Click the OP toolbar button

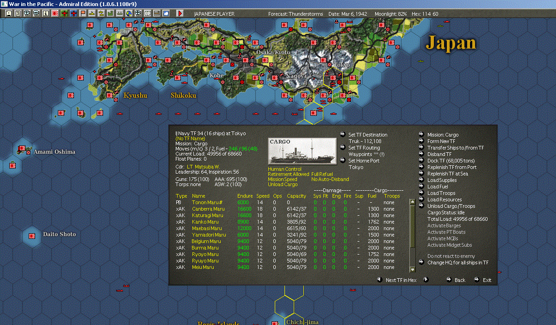coord(148,13)
